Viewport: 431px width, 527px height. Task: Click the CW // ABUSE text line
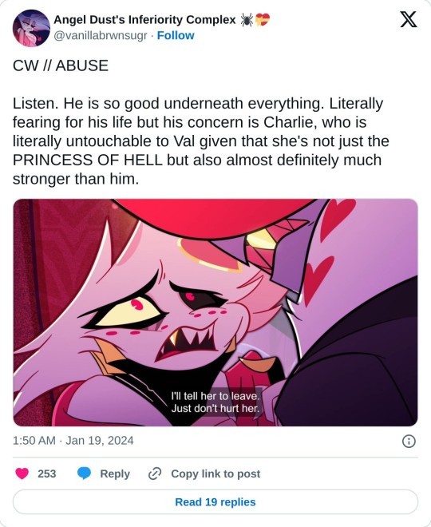[61, 65]
